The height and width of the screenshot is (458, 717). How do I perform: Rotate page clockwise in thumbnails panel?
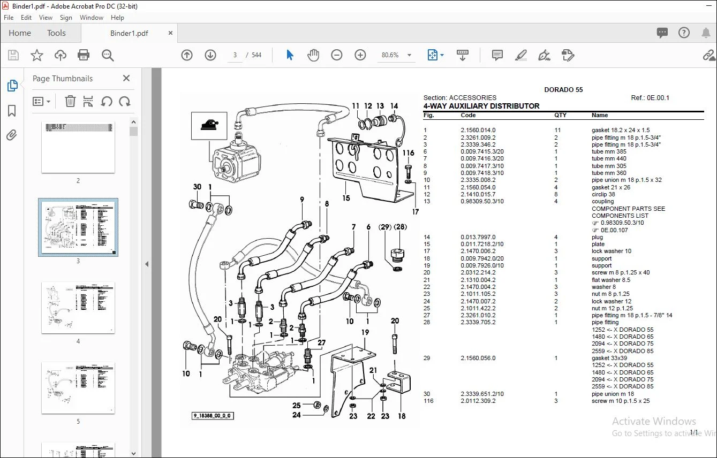coord(125,101)
